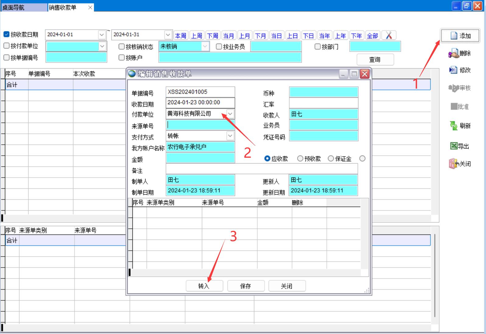Viewport: 486px width, 334px height.
Task: Open the 付款单位 dropdown in the dialog
Action: [x=230, y=114]
